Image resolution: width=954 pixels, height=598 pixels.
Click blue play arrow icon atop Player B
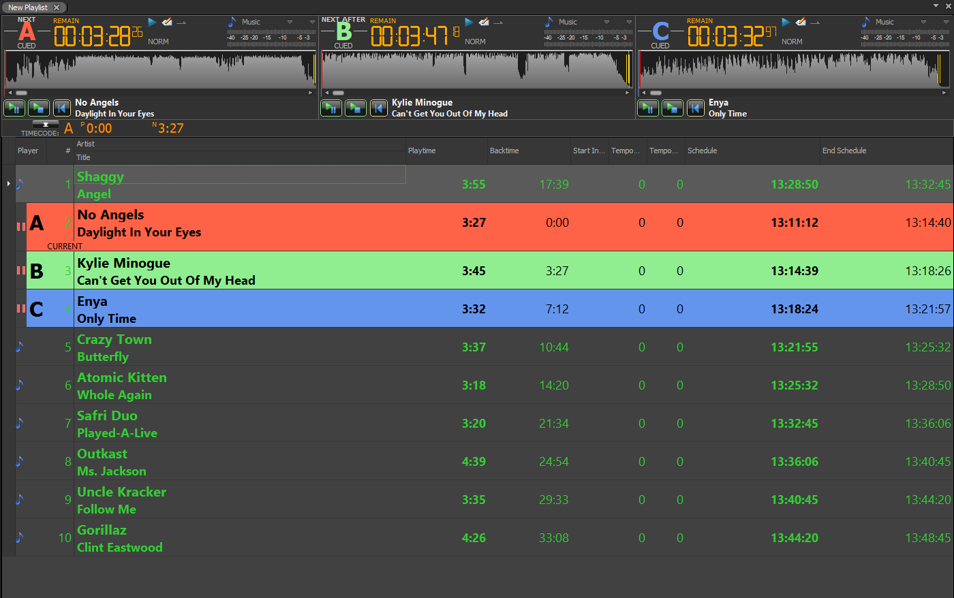coord(469,22)
